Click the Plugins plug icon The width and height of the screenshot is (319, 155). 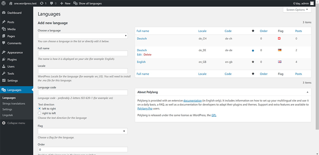[x=4, y=60]
